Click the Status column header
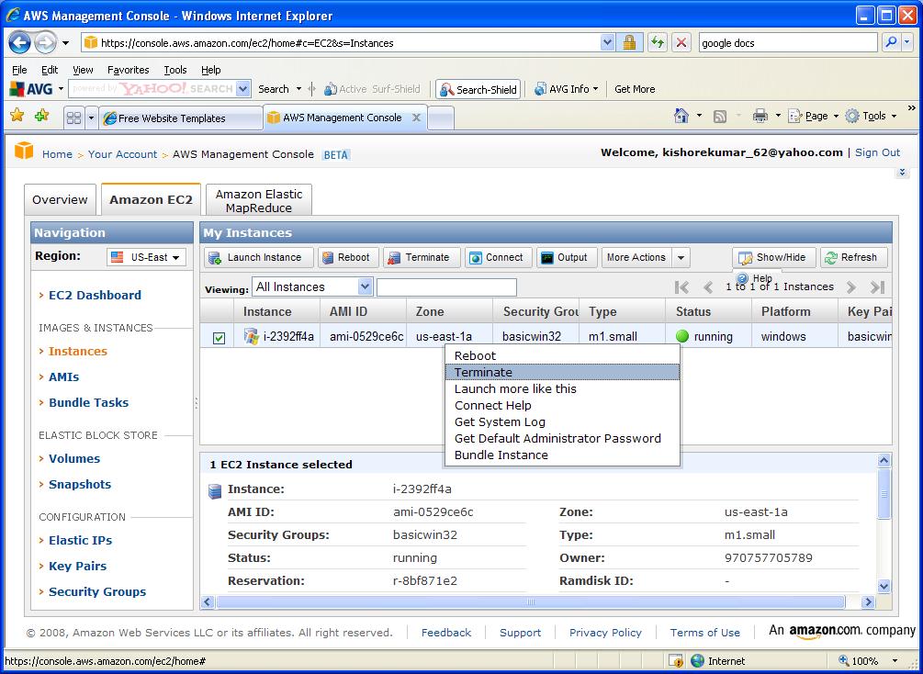923x674 pixels. click(x=708, y=311)
